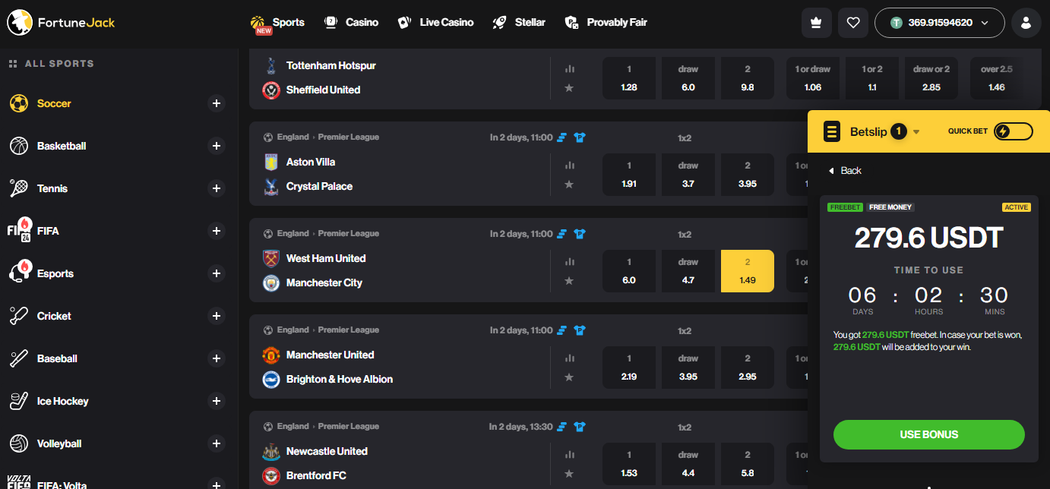The width and height of the screenshot is (1050, 489).
Task: Favorite the West Ham vs Manchester City match star
Action: click(569, 280)
